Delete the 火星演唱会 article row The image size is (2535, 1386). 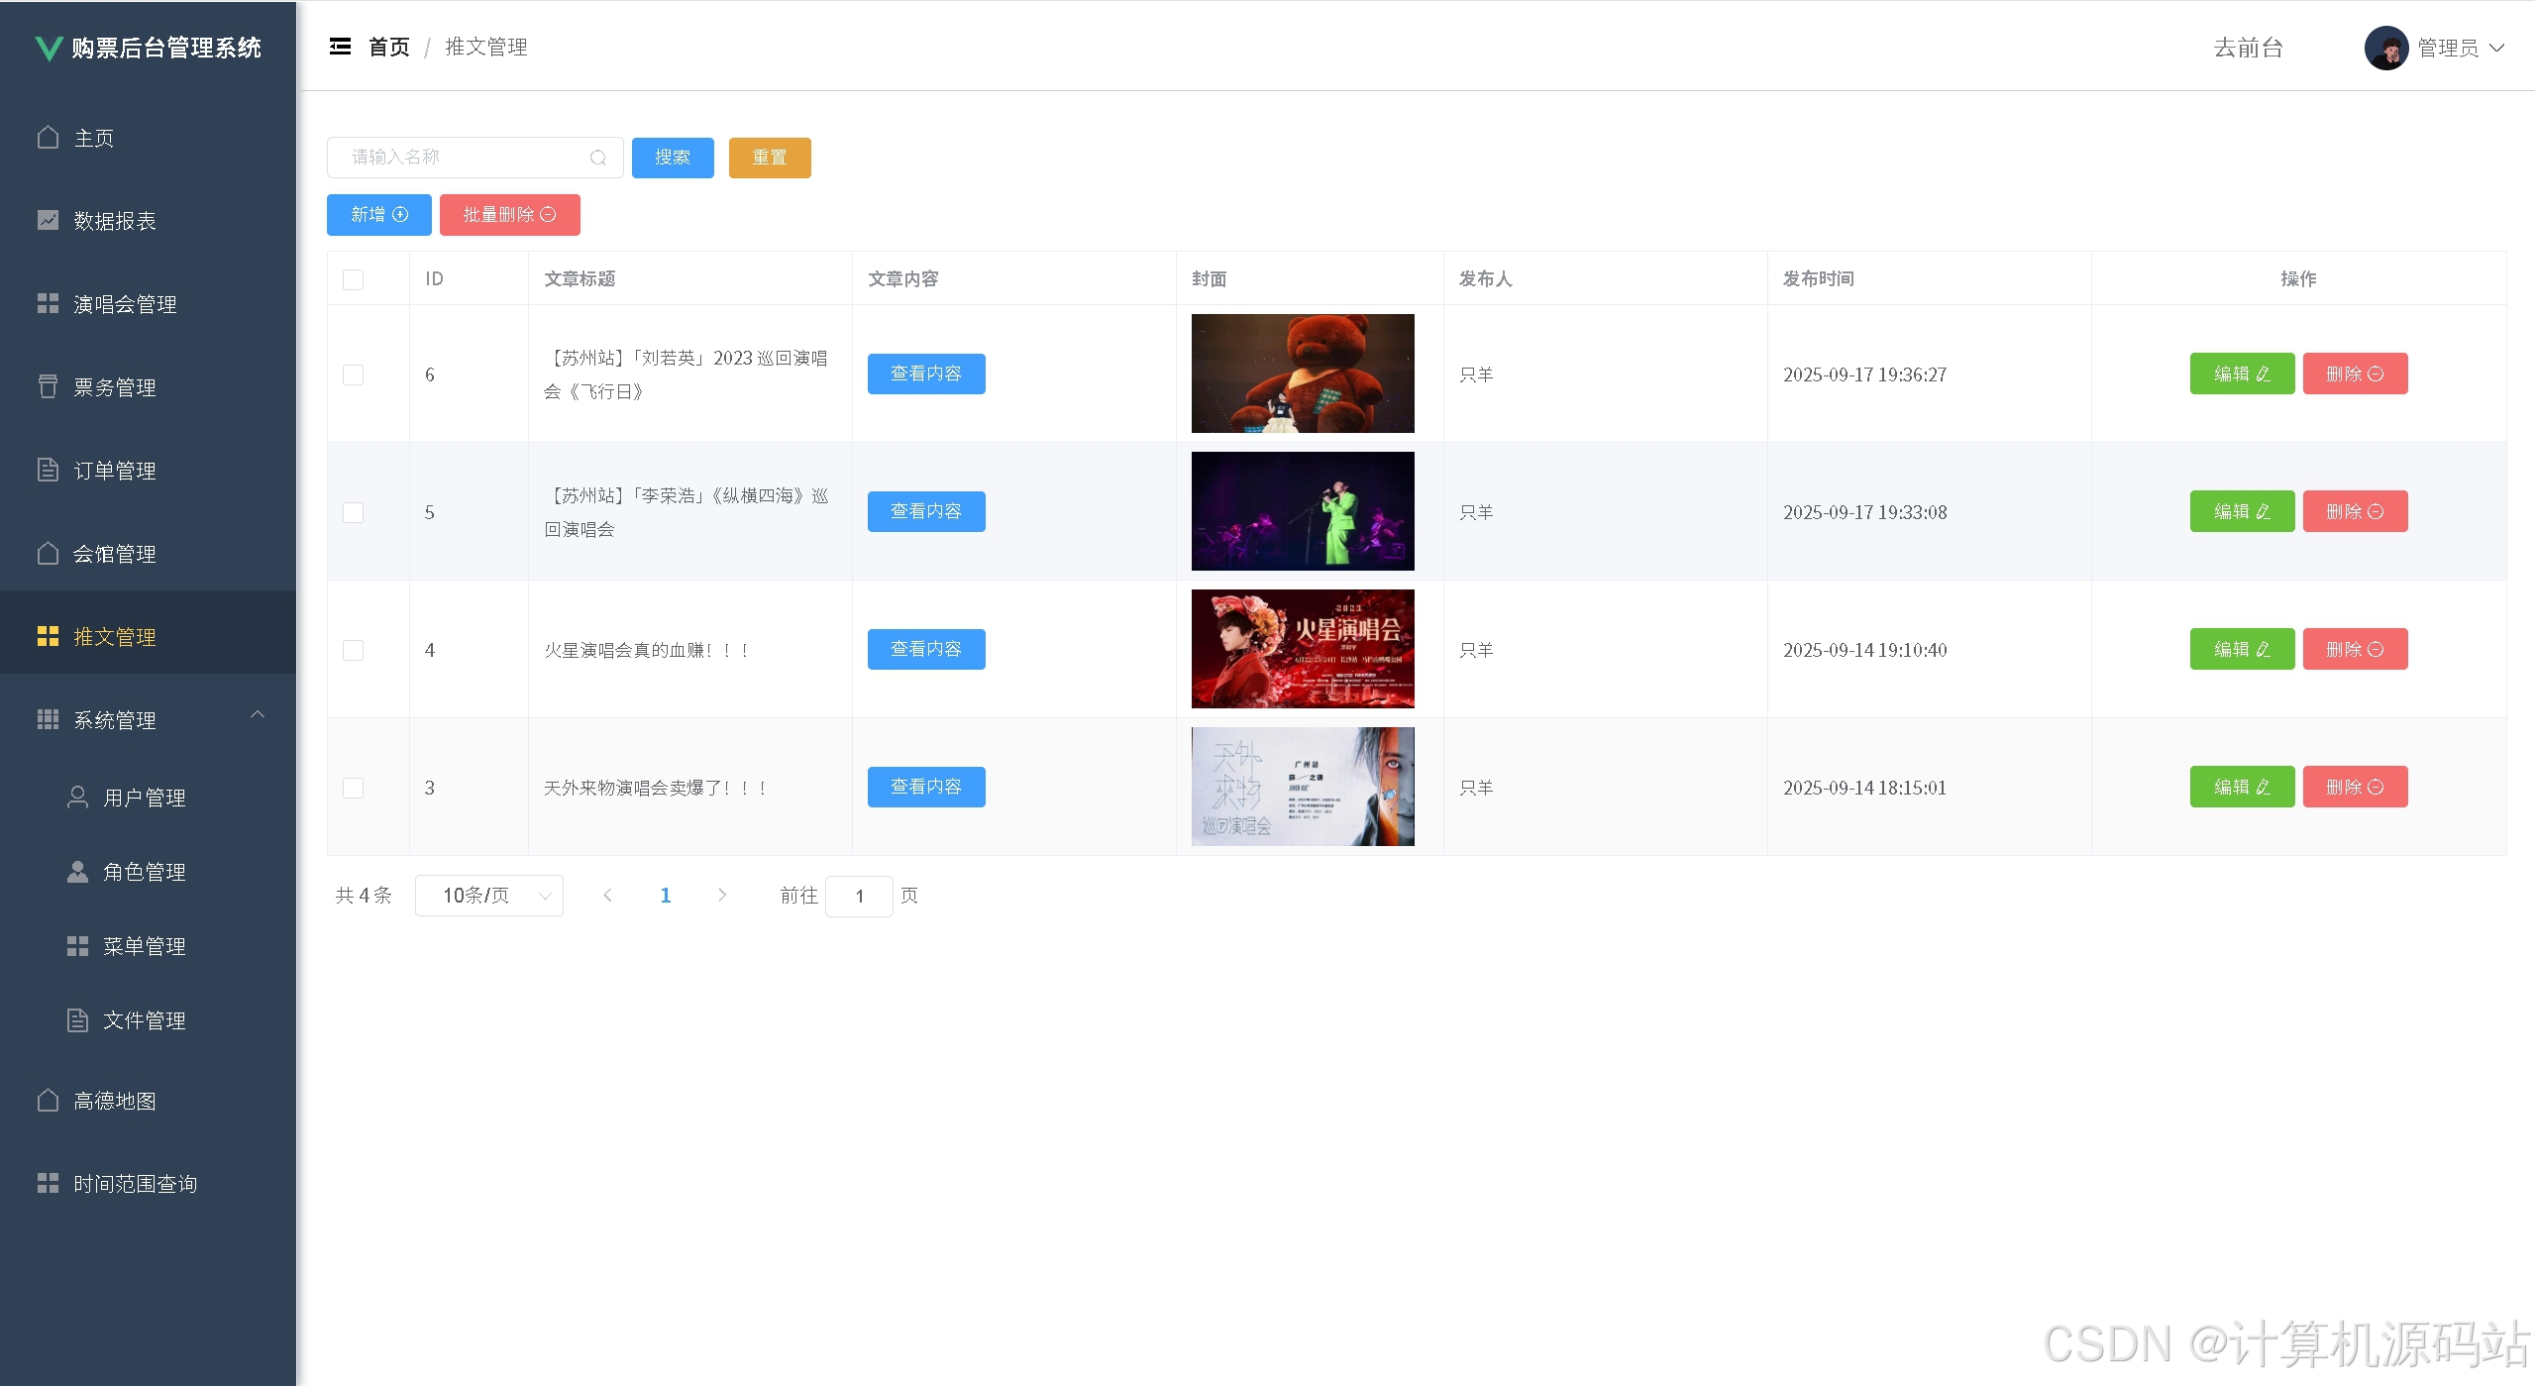pyautogui.click(x=2355, y=649)
